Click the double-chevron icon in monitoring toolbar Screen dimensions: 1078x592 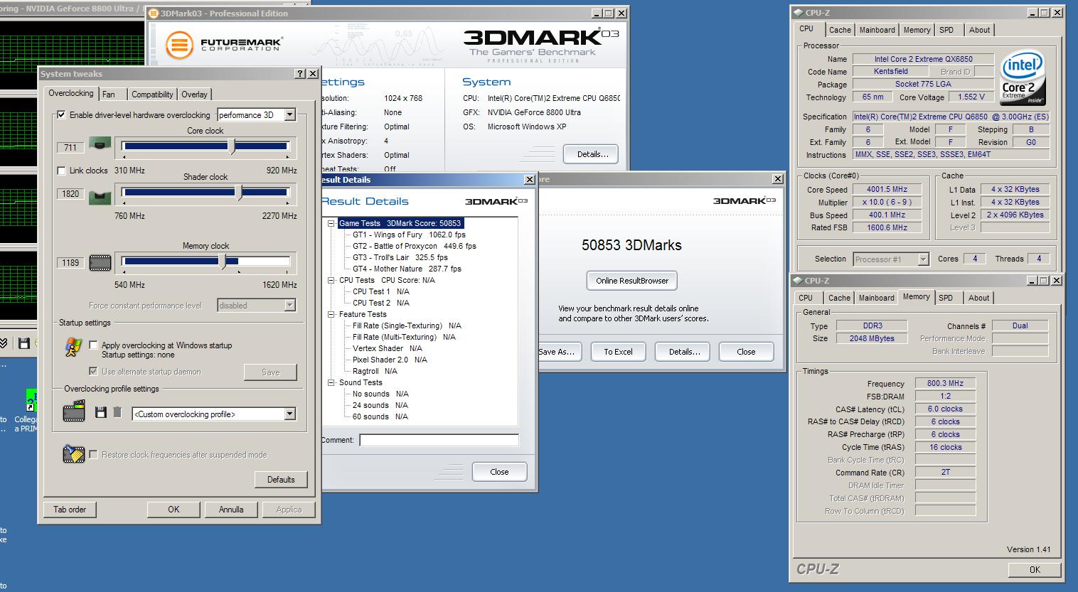4,344
